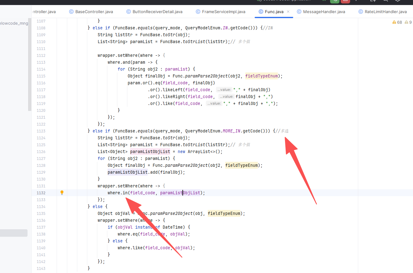Viewport: 413px width, 273px height.
Task: Click the green debug bug button
Action: (335, 1)
